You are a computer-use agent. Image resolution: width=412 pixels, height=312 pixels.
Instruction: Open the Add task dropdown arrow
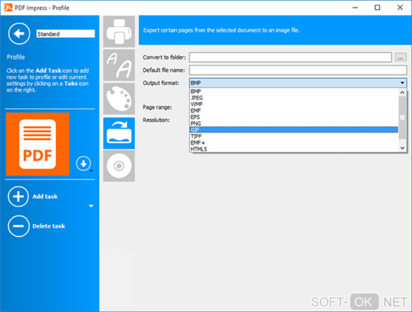point(91,206)
